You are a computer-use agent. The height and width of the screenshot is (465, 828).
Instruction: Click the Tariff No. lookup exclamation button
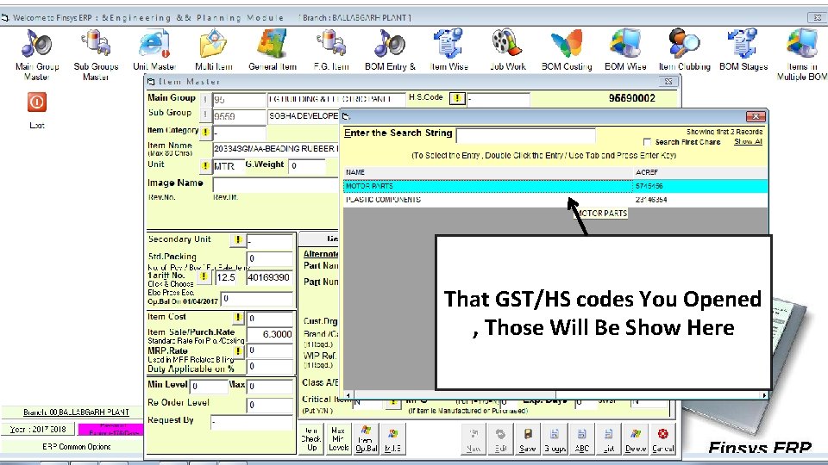point(204,276)
